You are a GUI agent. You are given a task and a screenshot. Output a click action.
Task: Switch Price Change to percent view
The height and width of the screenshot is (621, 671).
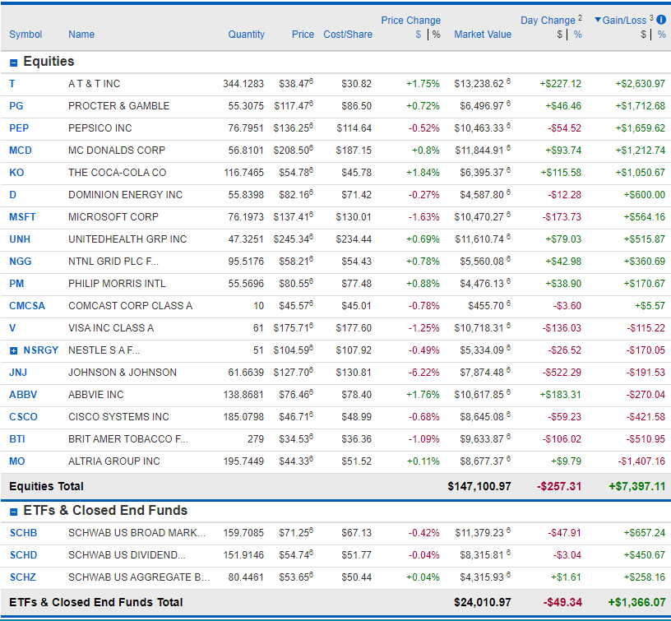436,35
